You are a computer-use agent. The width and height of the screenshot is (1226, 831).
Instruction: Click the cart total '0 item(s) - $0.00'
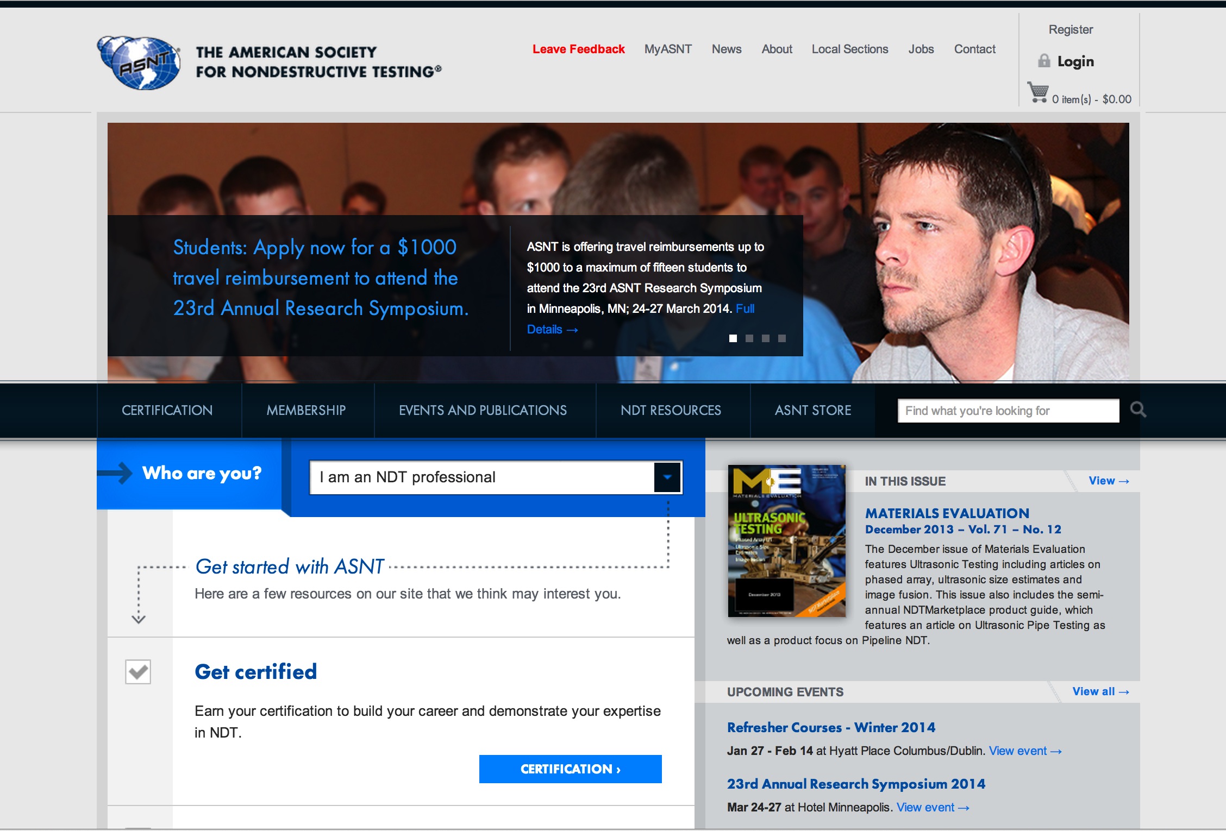[1091, 99]
